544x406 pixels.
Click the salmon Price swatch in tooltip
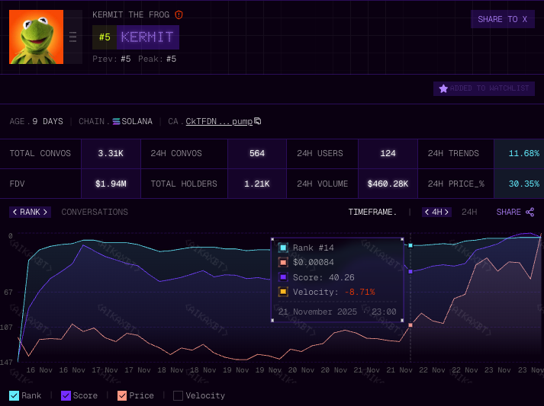point(283,262)
